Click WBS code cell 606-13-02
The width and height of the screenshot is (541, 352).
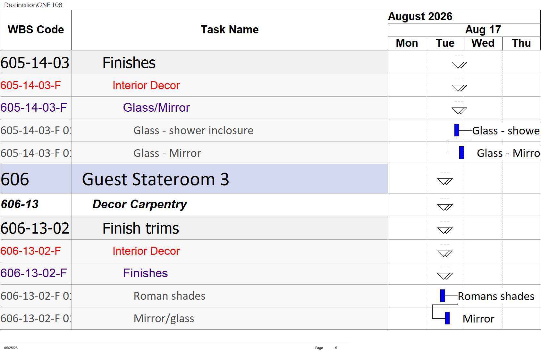36,228
